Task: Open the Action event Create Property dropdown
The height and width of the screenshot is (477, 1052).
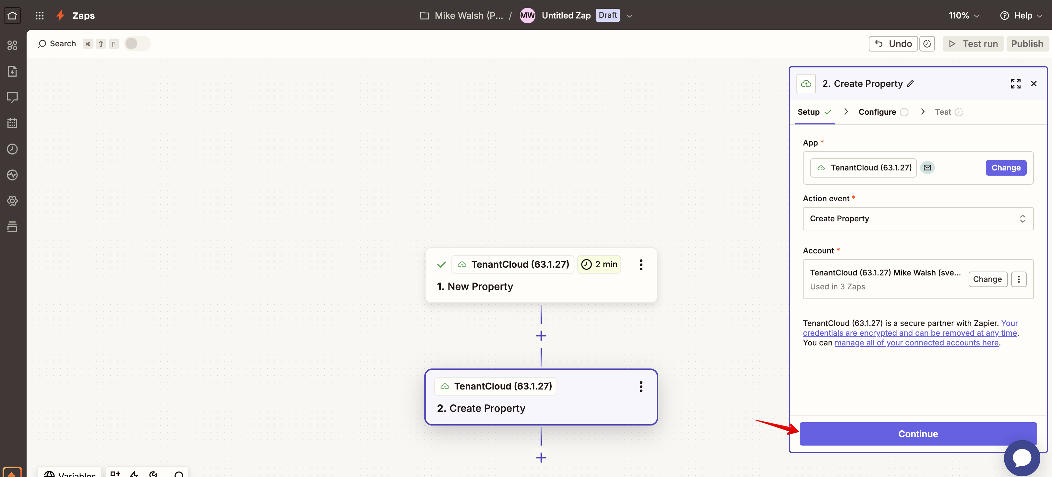Action: point(918,219)
